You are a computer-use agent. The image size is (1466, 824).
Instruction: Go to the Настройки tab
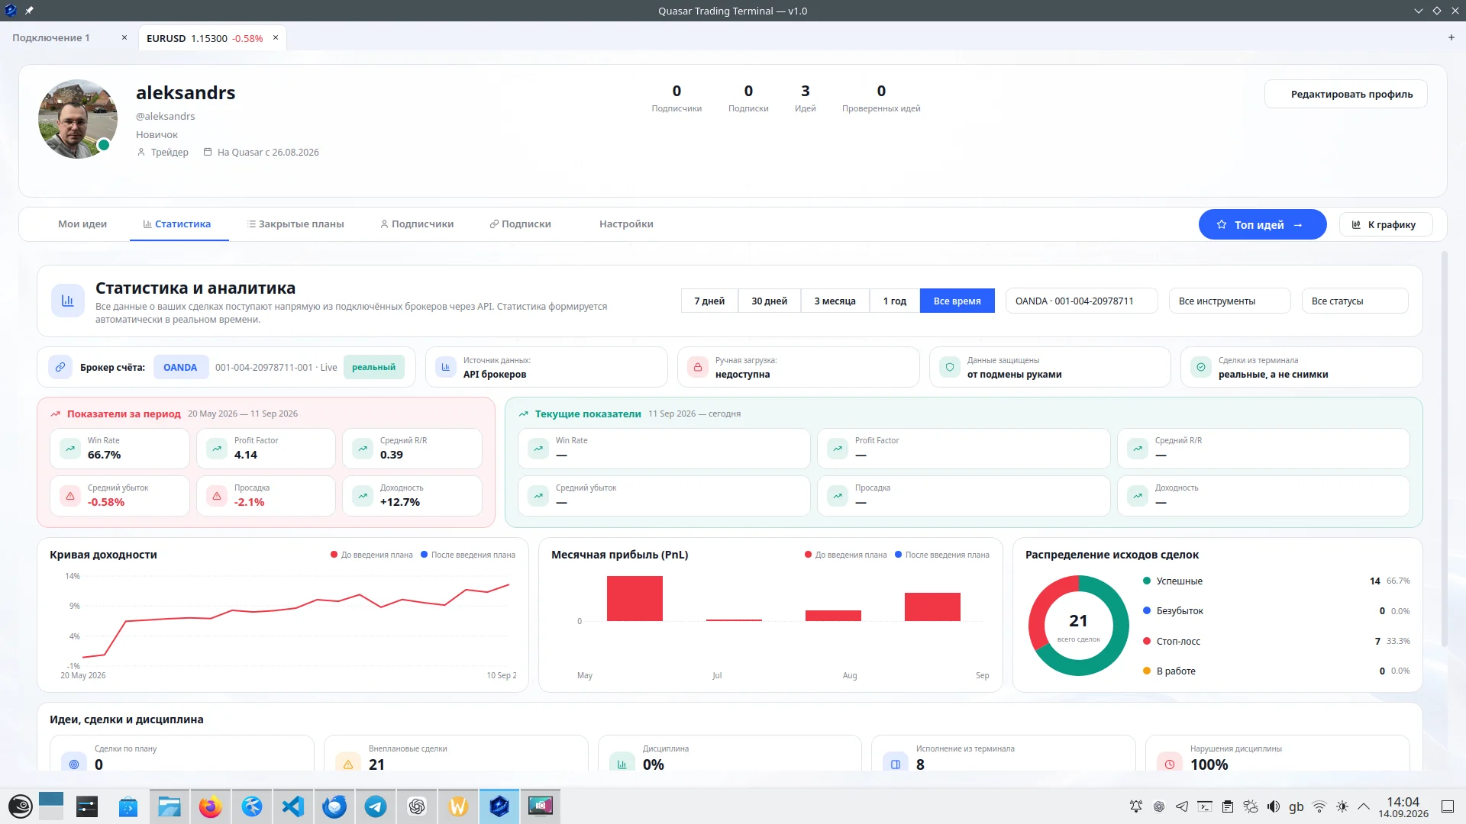point(626,224)
